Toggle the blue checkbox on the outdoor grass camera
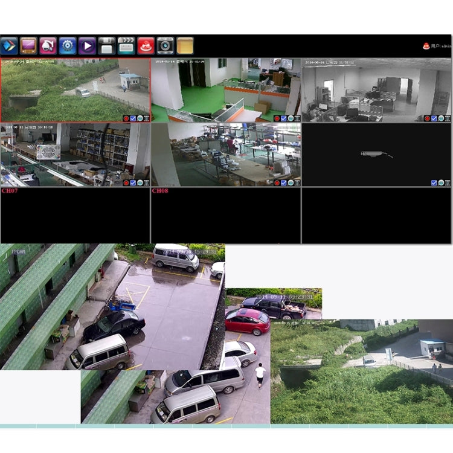Screen dimensions: 453x453 [x=133, y=118]
